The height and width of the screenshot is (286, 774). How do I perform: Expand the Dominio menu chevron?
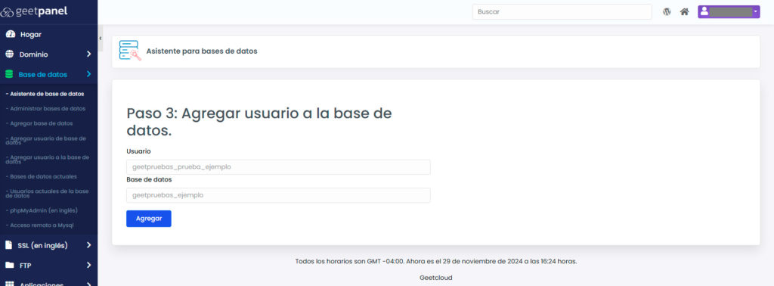point(89,54)
